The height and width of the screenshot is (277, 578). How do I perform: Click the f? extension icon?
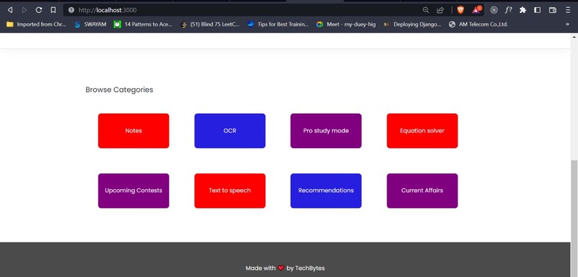[x=508, y=10]
